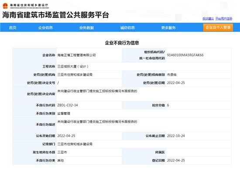Click the 监督管理 category value
The image size is (240, 173).
(64, 114)
